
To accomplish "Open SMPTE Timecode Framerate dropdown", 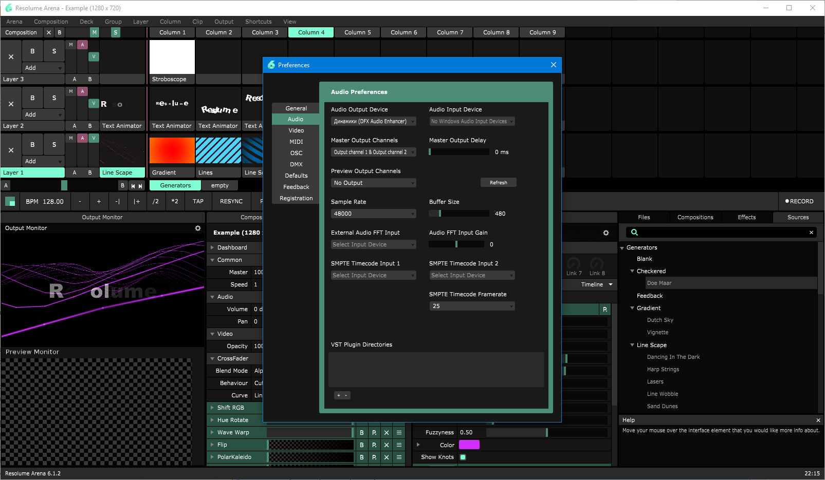I will pyautogui.click(x=472, y=306).
